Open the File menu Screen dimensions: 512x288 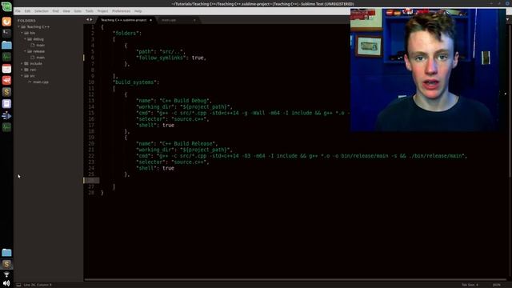tap(18, 11)
